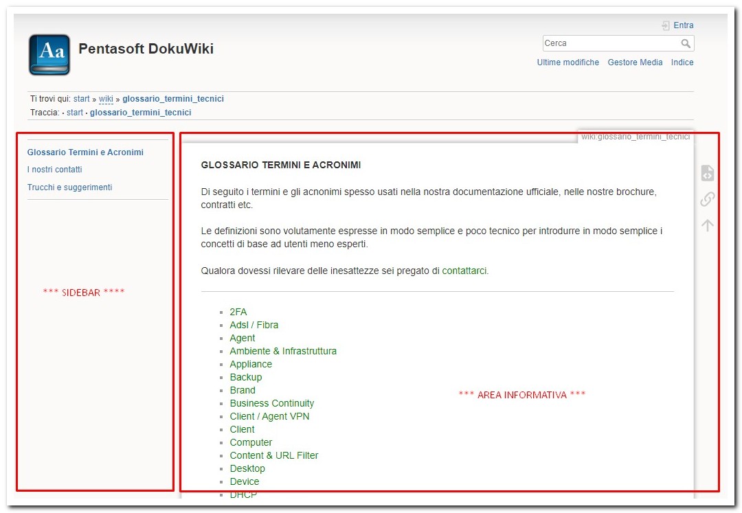
Task: Click the back-to-top arrow icon
Action: pos(707,225)
